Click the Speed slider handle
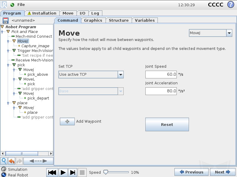 pos(106,172)
